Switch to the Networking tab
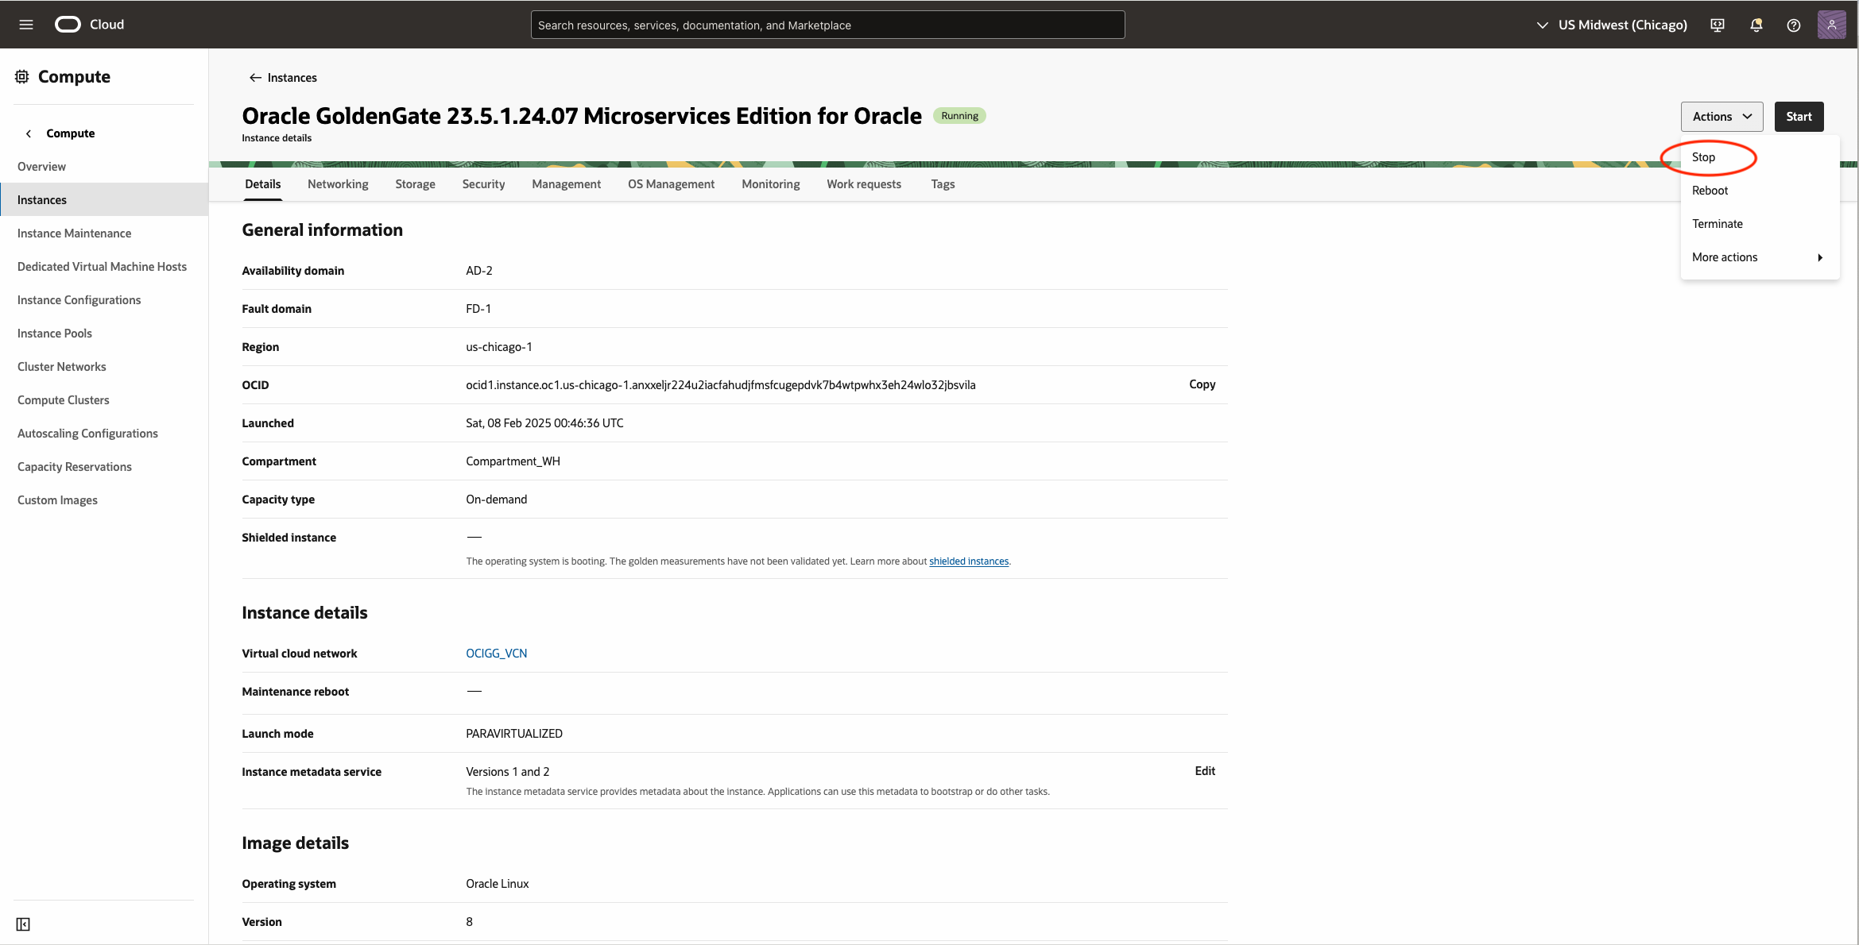The height and width of the screenshot is (945, 1859). click(338, 183)
